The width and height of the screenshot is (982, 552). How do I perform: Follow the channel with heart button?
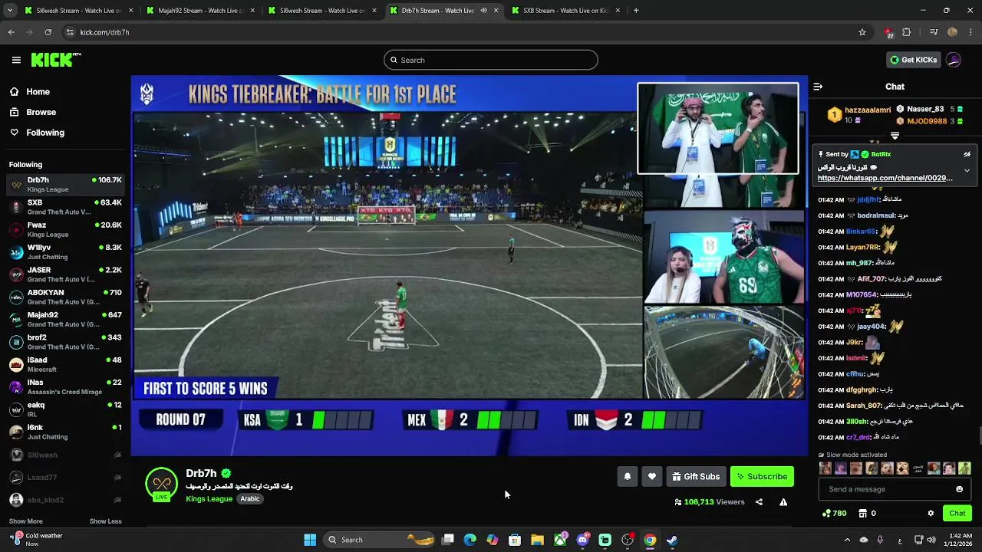coord(651,476)
